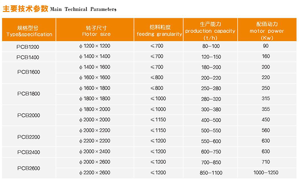Image resolution: width=299 pixels, height=180 pixels.
Task: Select the Type&specification column header
Action: 29,31
